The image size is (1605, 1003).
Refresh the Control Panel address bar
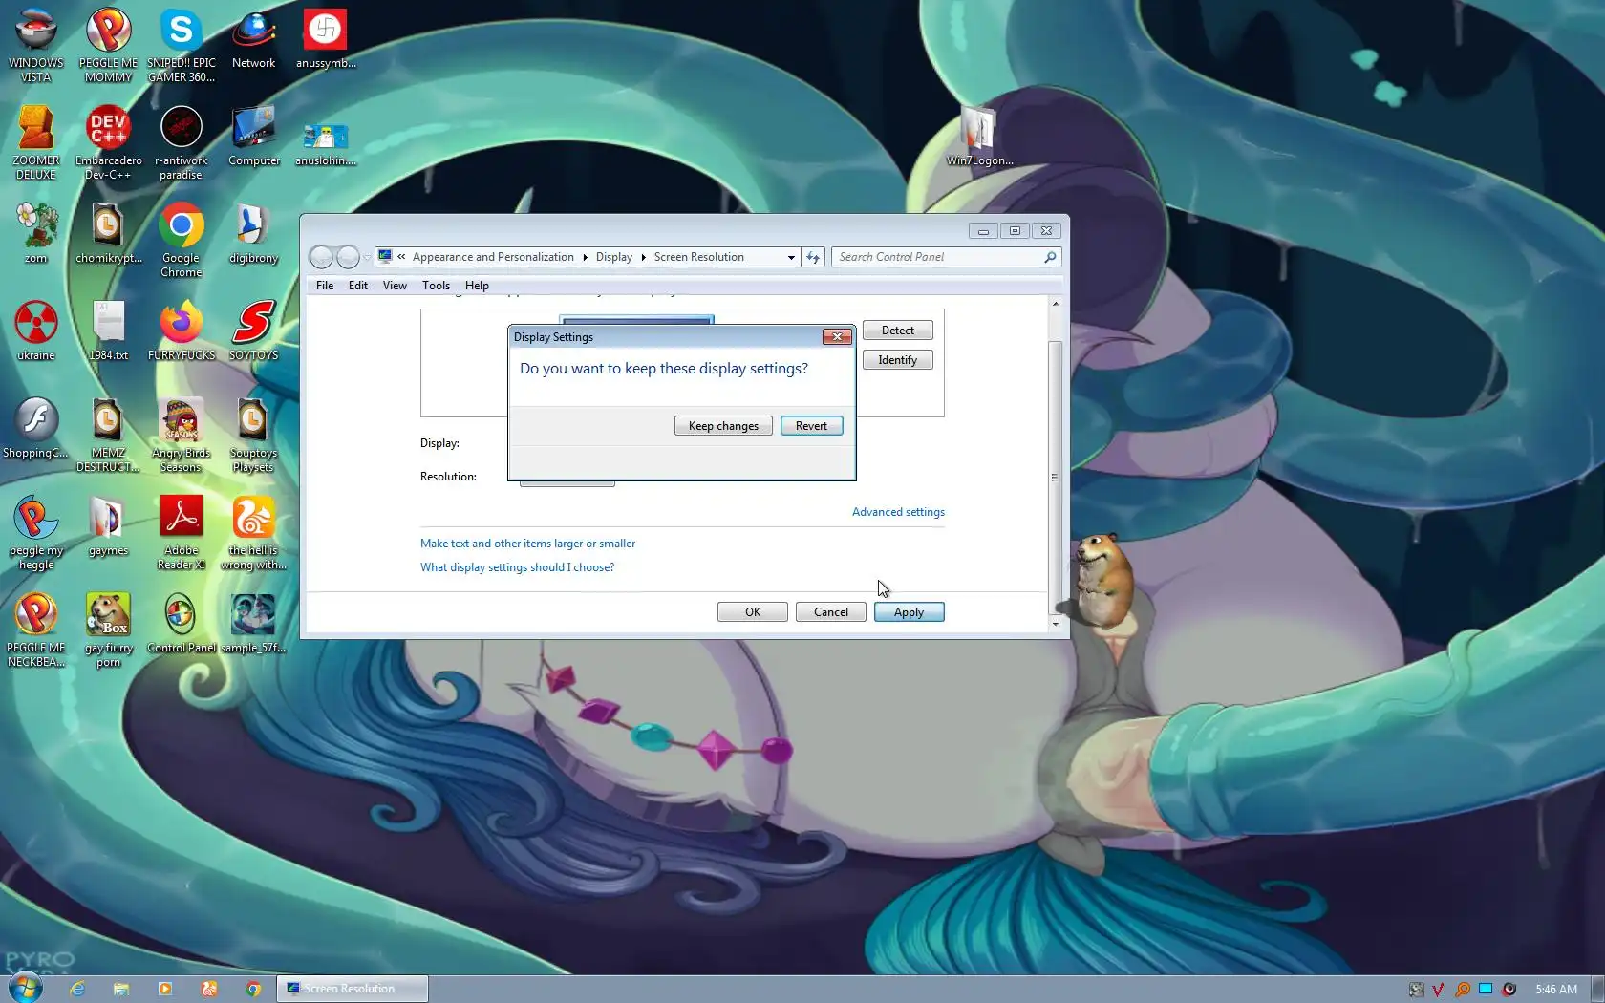(813, 257)
